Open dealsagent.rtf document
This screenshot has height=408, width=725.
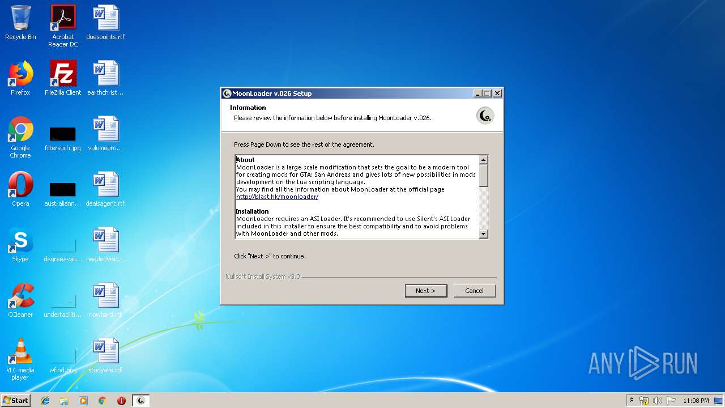tap(105, 189)
